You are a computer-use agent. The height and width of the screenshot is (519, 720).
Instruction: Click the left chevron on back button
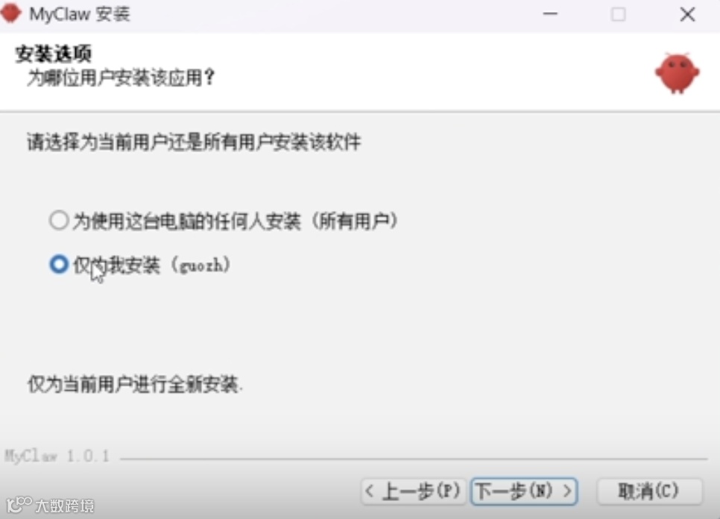370,491
